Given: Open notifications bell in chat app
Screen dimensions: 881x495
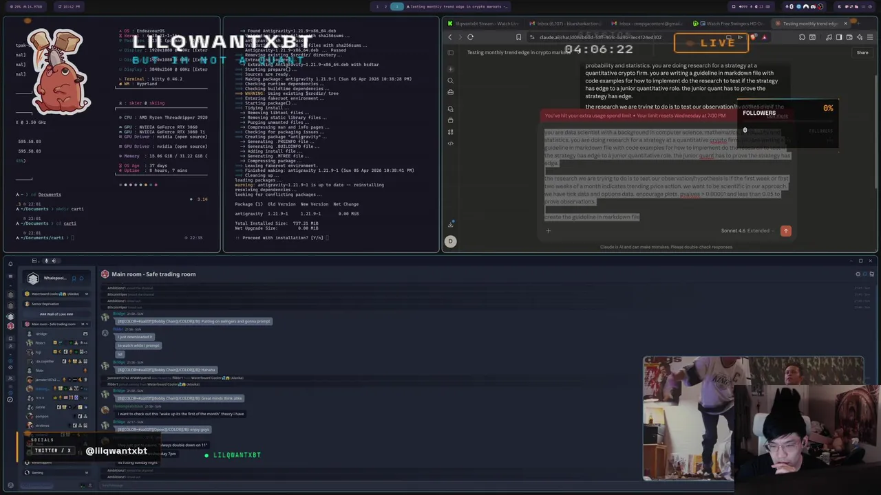Looking at the screenshot, I should pyautogui.click(x=10, y=263).
